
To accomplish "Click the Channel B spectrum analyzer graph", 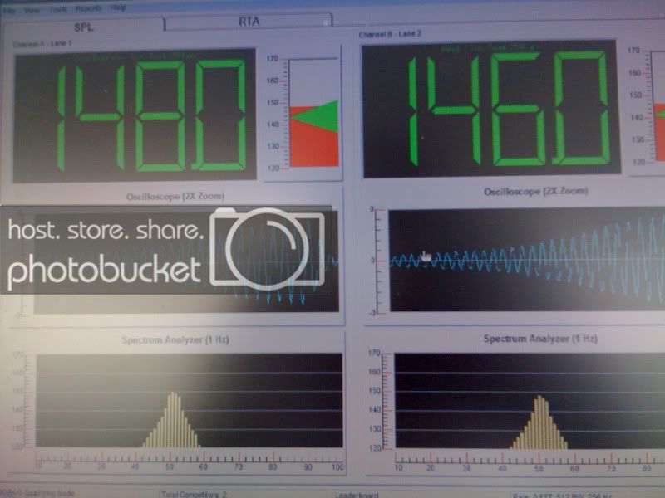I will [530, 401].
